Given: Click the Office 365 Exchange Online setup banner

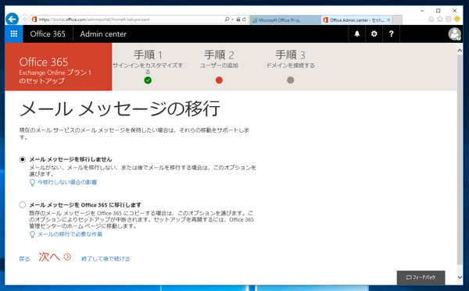Looking at the screenshot, I should tap(59, 67).
